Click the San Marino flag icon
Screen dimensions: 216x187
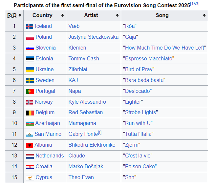point(30,135)
